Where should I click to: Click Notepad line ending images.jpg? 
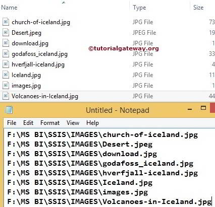[x=78, y=192]
